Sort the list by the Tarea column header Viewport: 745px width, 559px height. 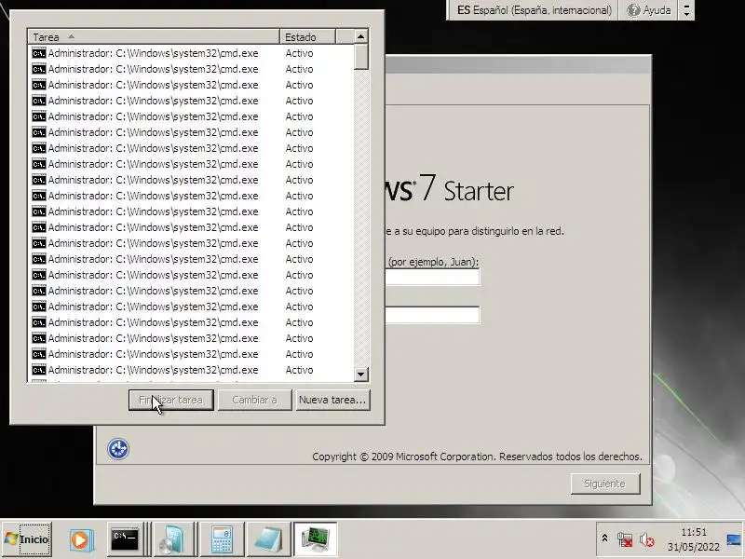point(154,37)
